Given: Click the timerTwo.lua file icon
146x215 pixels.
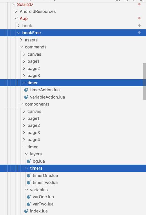Looking at the screenshot, I should (x=29, y=183).
